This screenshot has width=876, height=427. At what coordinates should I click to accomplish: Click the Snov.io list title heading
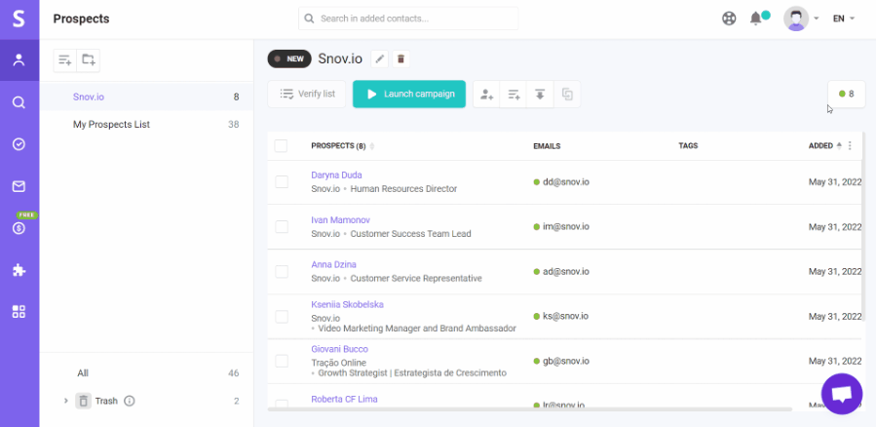pyautogui.click(x=340, y=58)
